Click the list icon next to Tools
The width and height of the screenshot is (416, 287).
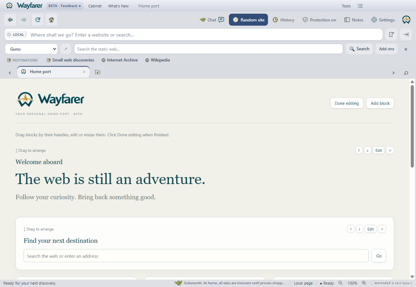click(x=360, y=6)
